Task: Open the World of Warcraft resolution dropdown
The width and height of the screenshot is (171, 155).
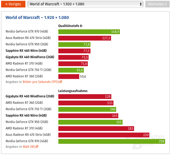Action: point(85,4)
